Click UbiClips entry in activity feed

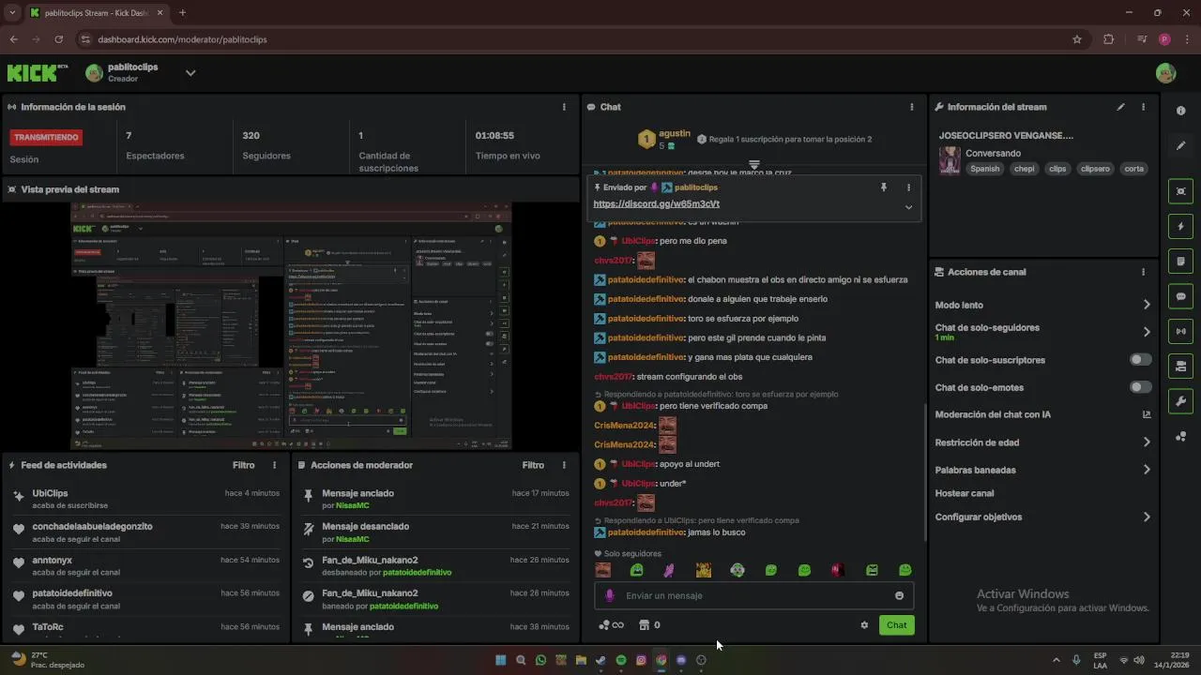tap(146, 499)
